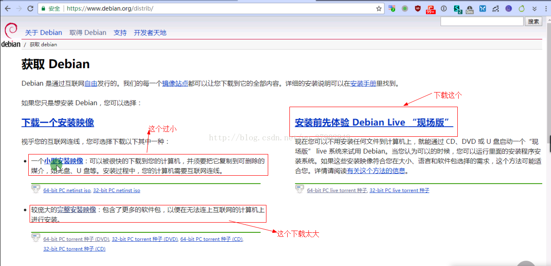The image size is (551, 266).
Task: Open the 支持 menu item
Action: click(120, 33)
